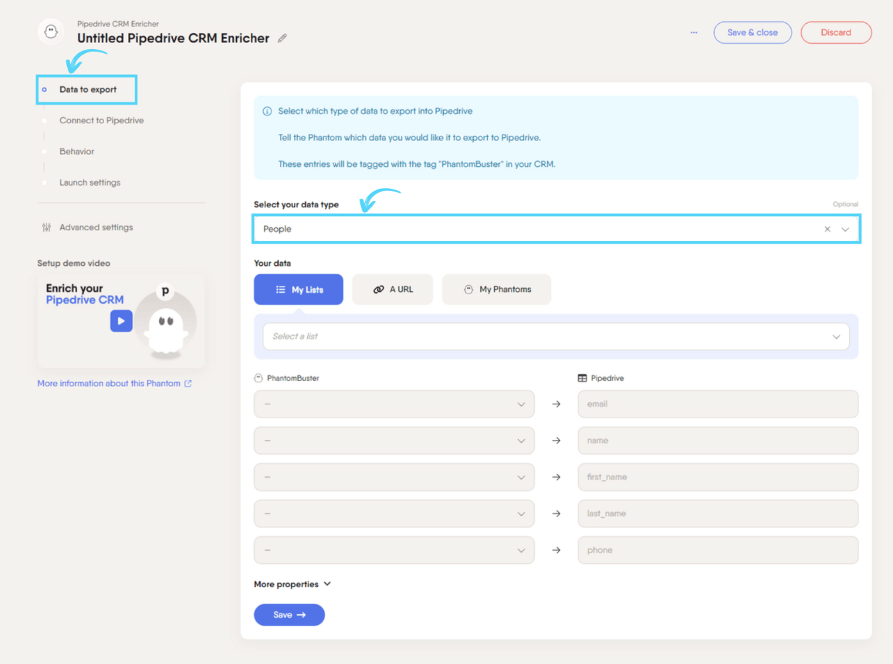893x664 pixels.
Task: Click the Save & close button
Action: point(752,32)
